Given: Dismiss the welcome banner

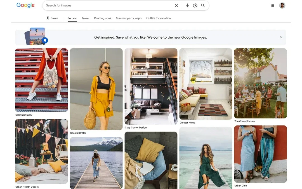Looking at the screenshot, I should pyautogui.click(x=281, y=38).
